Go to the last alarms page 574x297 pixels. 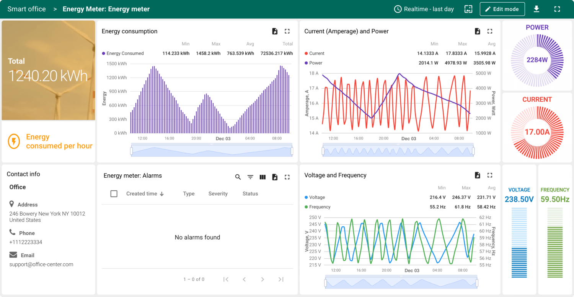click(281, 279)
